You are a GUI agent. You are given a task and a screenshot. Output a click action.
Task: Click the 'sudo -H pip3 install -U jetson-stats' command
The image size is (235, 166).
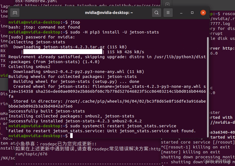(x=115, y=32)
